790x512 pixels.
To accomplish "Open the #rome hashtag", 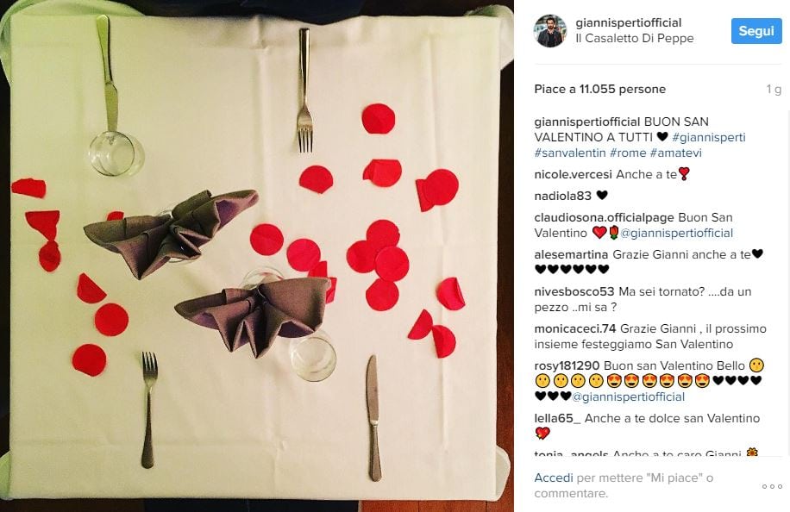I will pyautogui.click(x=628, y=153).
